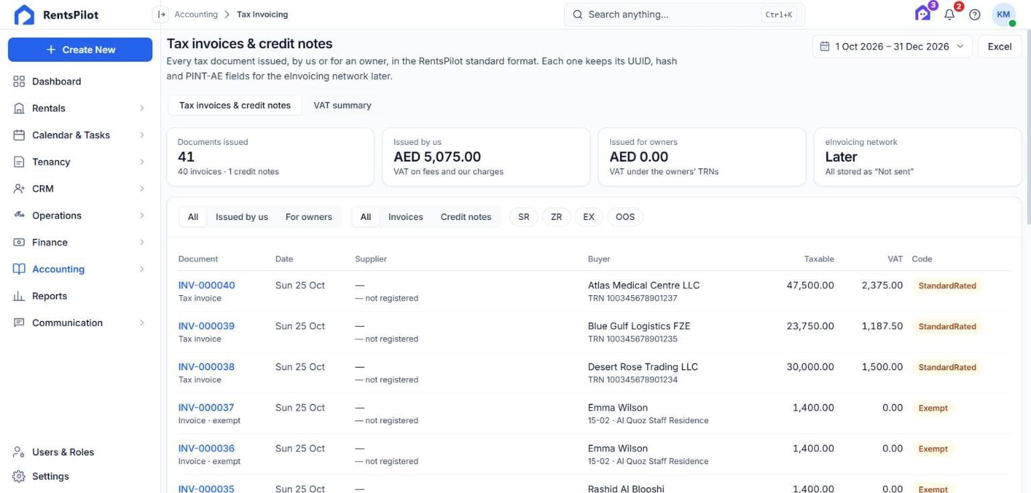The image size is (1031, 493).
Task: Click the Communication message icon
Action: pyautogui.click(x=19, y=323)
